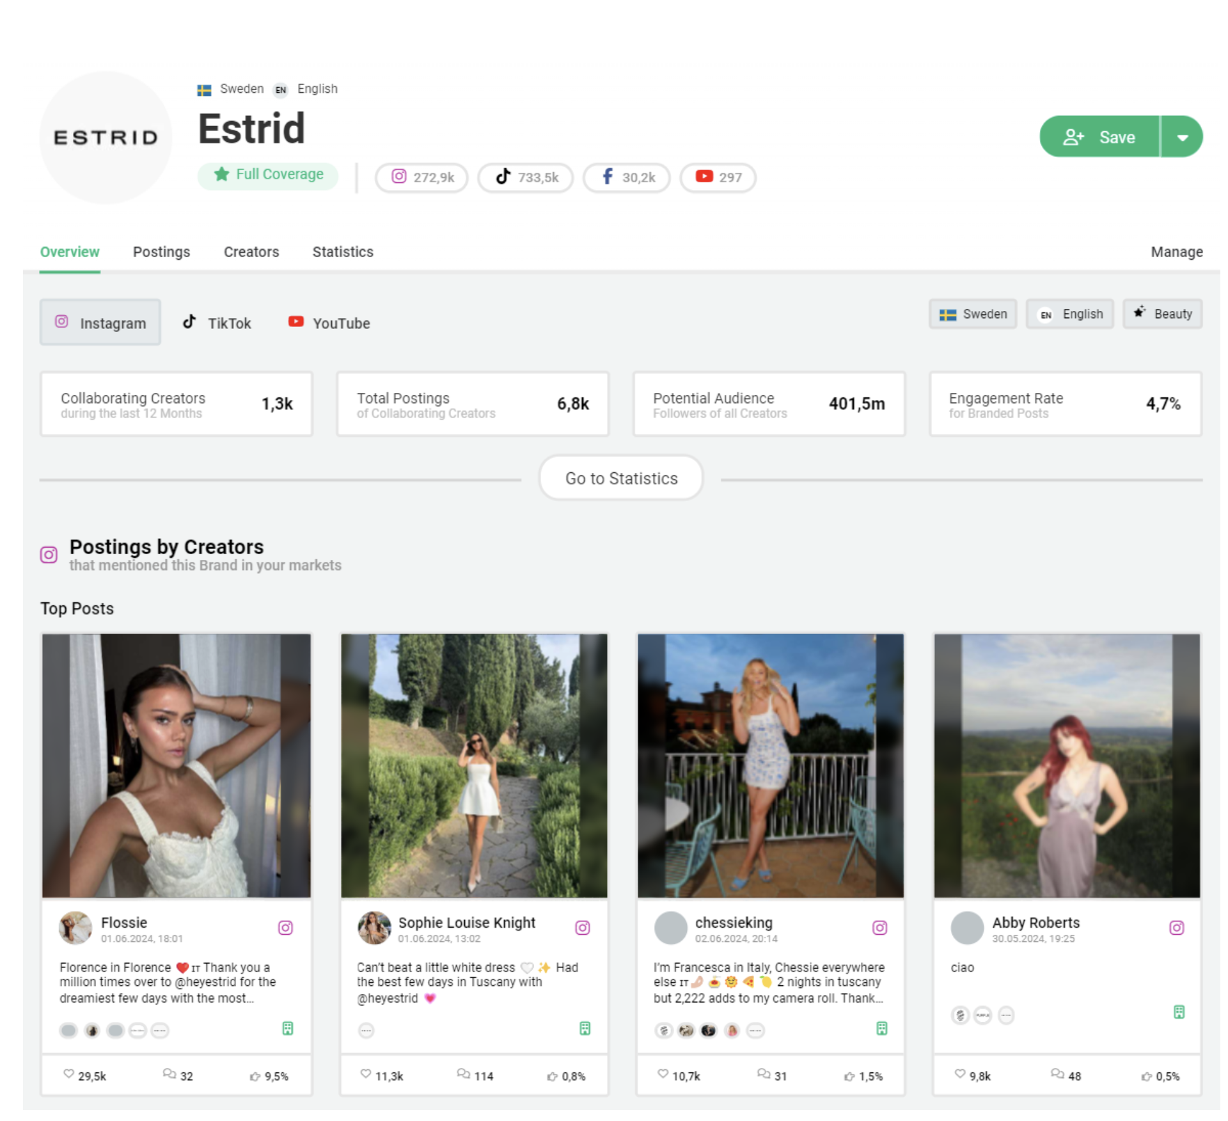Viewport: 1228px width, 1121px height.
Task: Click the green Save button
Action: coord(1099,137)
